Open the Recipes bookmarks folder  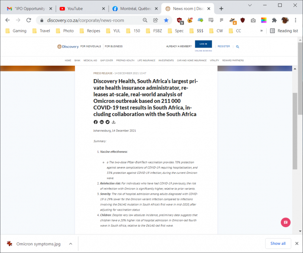pyautogui.click(x=90, y=31)
